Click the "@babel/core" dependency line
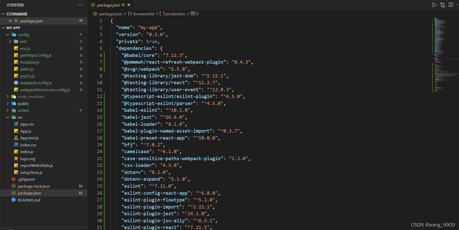This screenshot has width=459, height=230. point(154,55)
